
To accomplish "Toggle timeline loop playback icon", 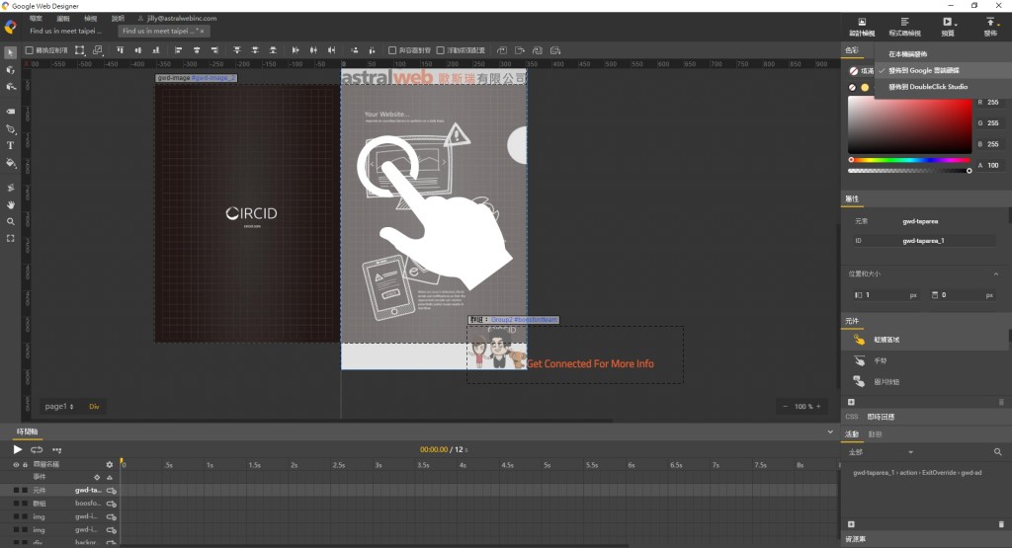I will click(x=37, y=449).
